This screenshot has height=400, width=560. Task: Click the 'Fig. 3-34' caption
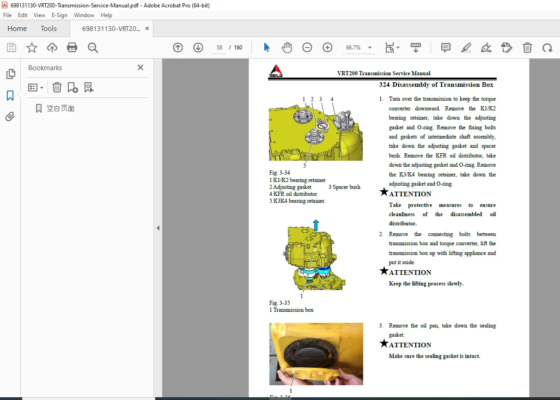pos(280,173)
